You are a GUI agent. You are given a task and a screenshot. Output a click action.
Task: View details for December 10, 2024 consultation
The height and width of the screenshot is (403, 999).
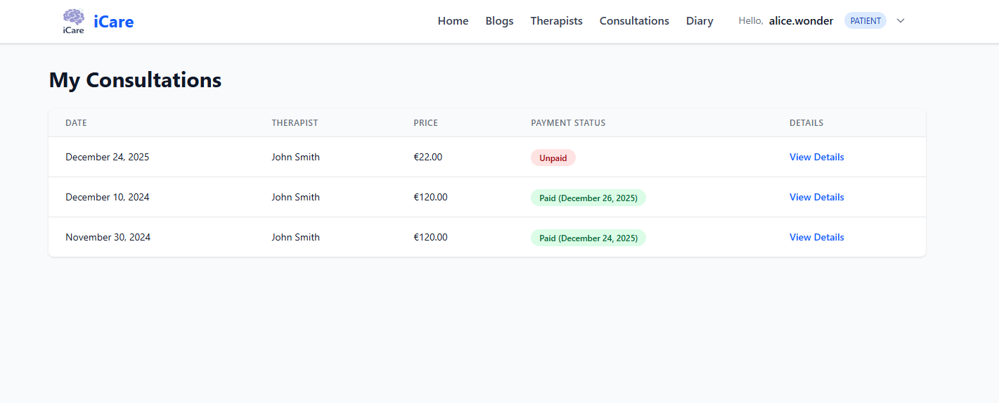tap(816, 197)
